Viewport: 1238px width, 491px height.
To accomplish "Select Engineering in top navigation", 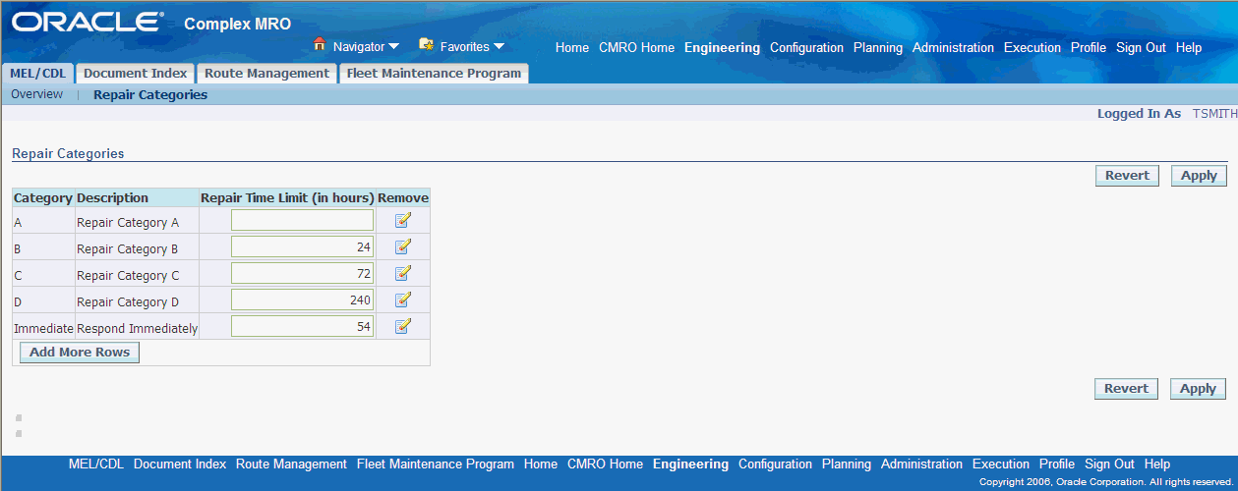I will [x=722, y=47].
